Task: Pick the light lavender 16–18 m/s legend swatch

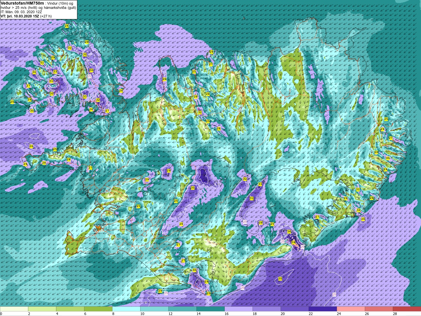Action: (x=238, y=309)
